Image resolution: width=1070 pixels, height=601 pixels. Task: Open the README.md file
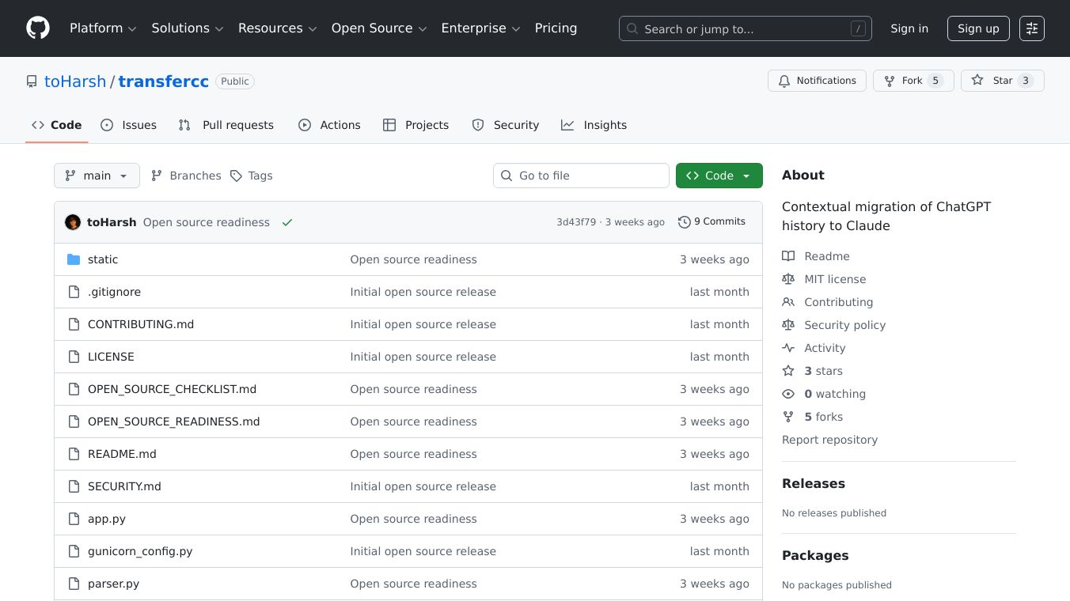pyautogui.click(x=122, y=454)
